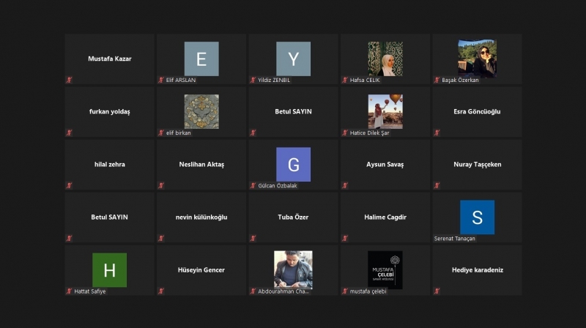
Task: Select Hatice Dilek Şar's balloon photo
Action: click(x=385, y=111)
